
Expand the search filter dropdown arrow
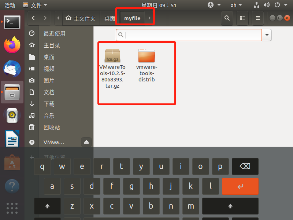267,35
